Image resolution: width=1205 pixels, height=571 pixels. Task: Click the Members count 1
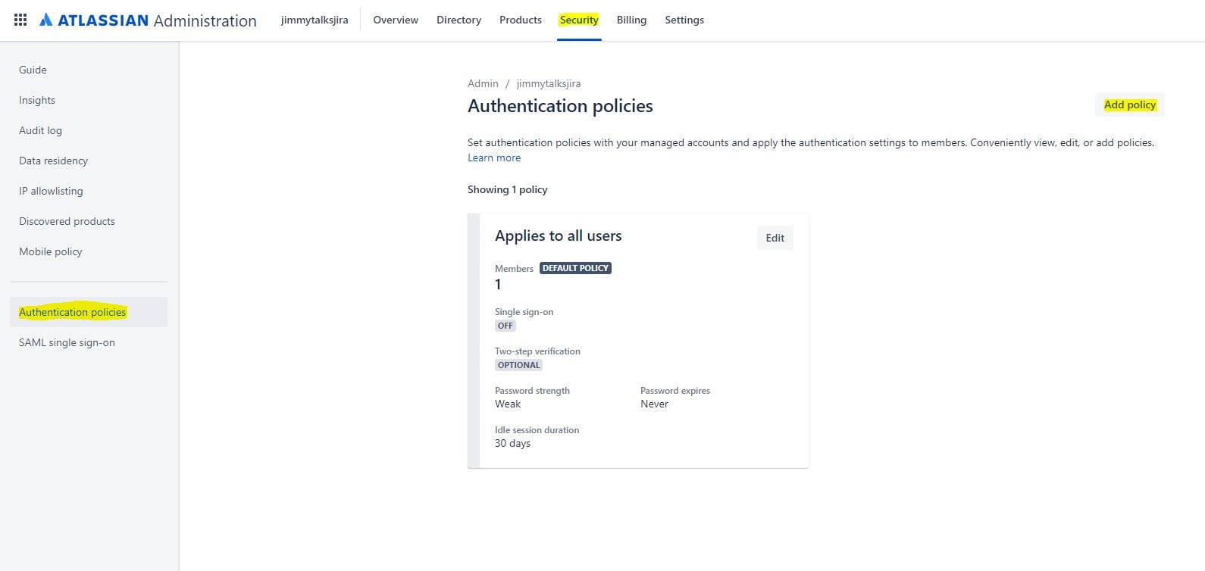[498, 285]
